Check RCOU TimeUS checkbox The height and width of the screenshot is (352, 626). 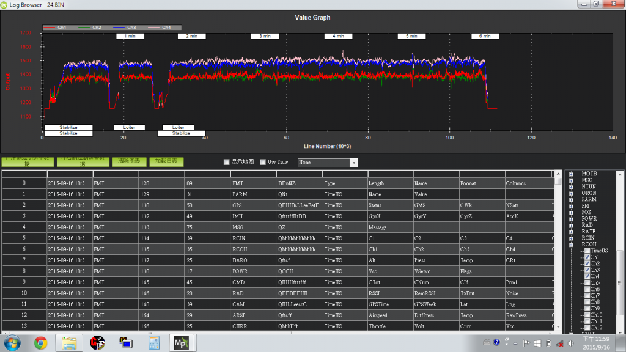coord(587,251)
